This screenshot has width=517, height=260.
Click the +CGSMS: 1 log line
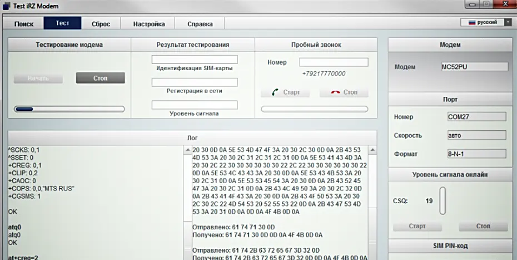pos(24,196)
